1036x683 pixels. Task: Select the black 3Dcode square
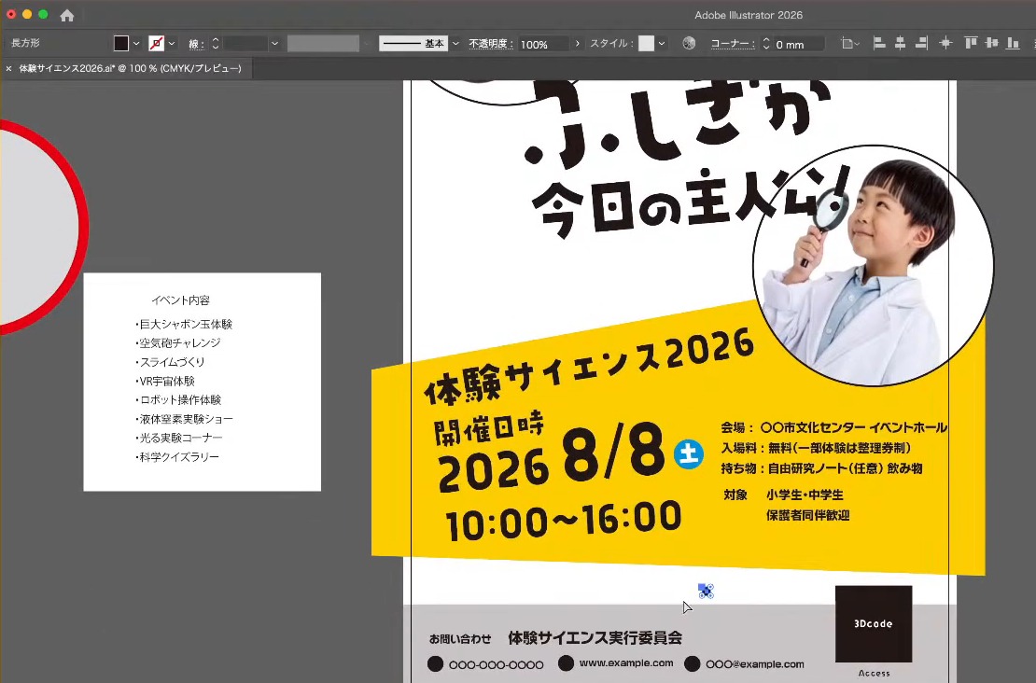click(x=874, y=623)
